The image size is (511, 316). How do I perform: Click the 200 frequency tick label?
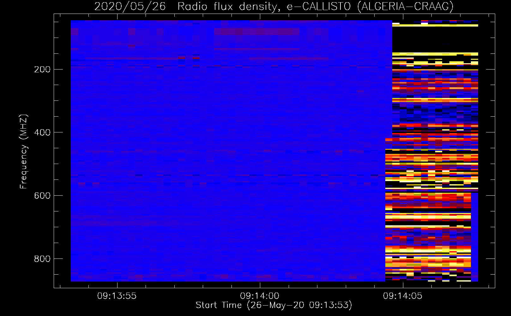coord(42,70)
